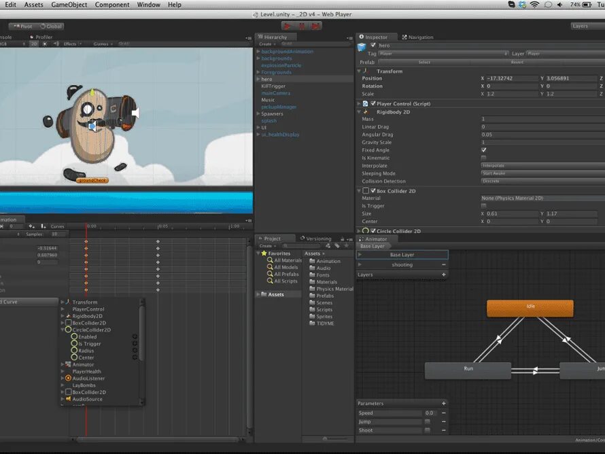Click the Sprites folder in Assets
The width and height of the screenshot is (605, 454).
[x=321, y=316]
